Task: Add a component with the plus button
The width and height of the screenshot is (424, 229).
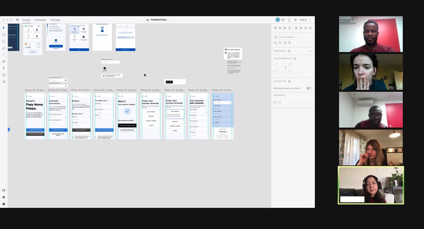Action: pyautogui.click(x=311, y=51)
